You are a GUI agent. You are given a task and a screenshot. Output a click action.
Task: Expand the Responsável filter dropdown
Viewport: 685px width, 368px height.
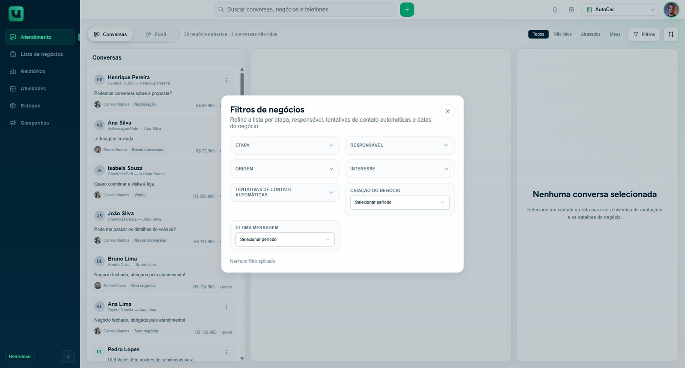(x=399, y=145)
